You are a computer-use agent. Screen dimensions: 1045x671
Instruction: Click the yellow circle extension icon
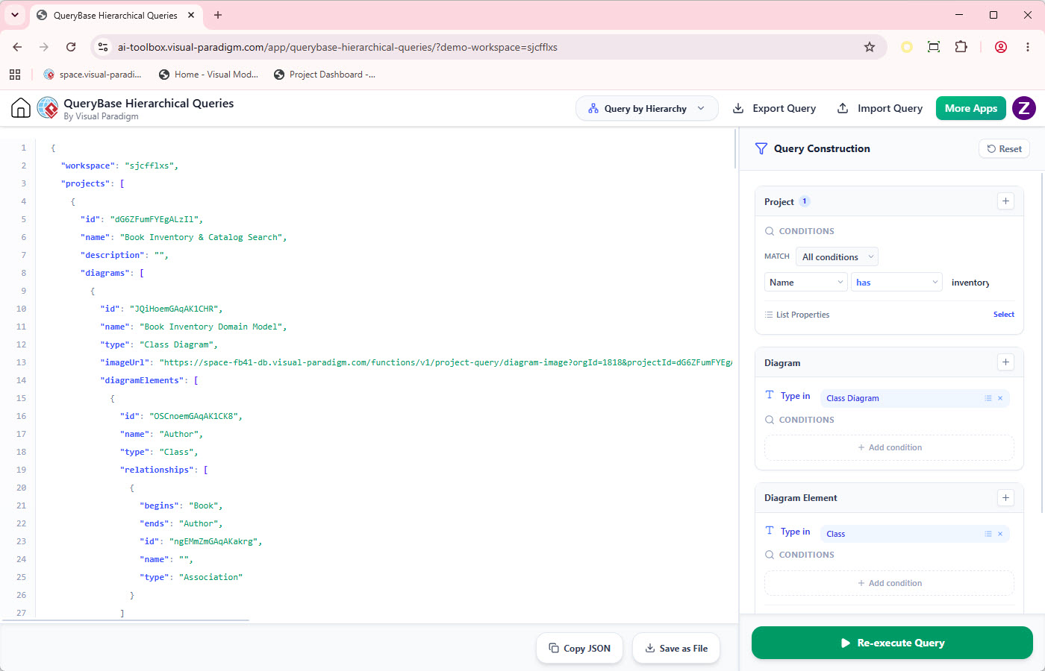[x=907, y=47]
